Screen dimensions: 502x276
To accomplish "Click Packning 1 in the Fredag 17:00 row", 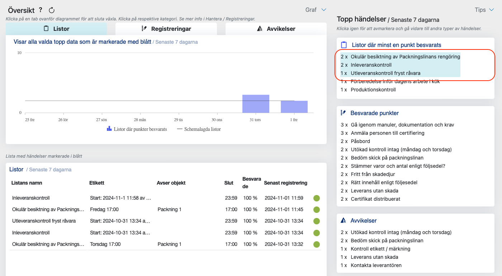I will tap(170, 209).
